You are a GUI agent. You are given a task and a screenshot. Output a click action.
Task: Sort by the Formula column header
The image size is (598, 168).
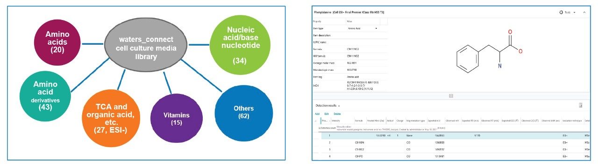[359, 120]
